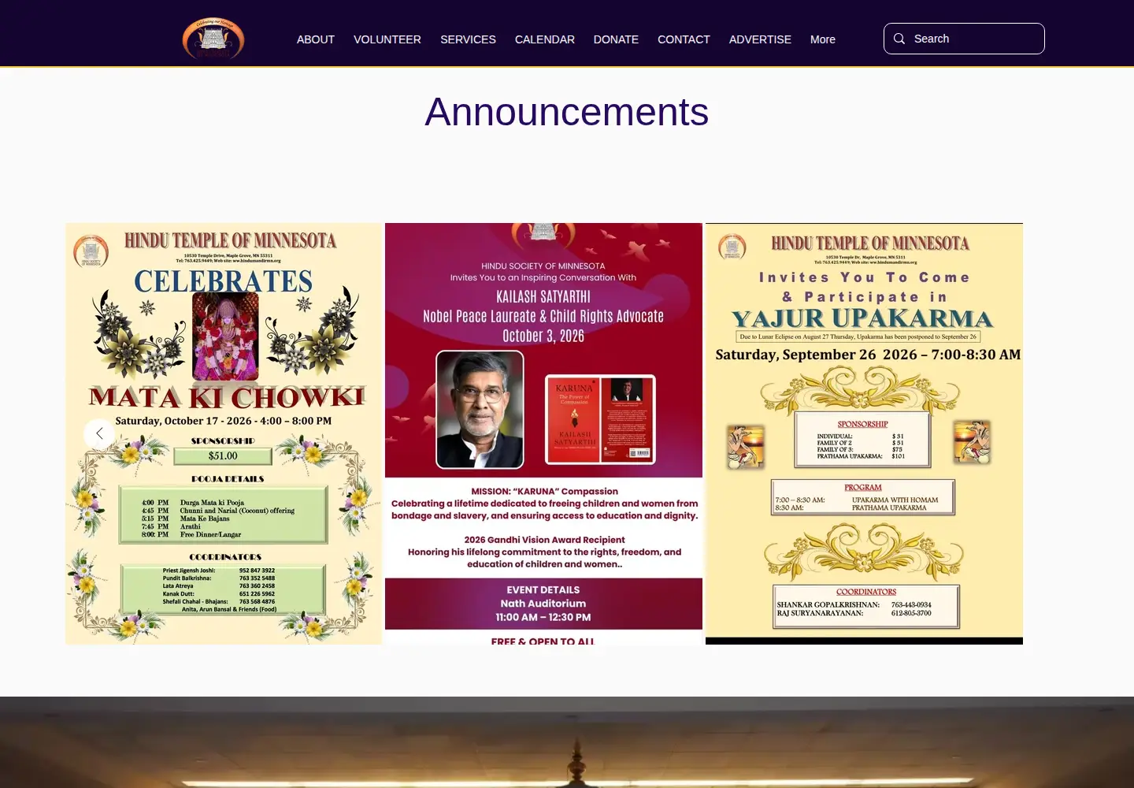Viewport: 1134px width, 788px height.
Task: Open the CALENDAR page
Action: [x=545, y=39]
